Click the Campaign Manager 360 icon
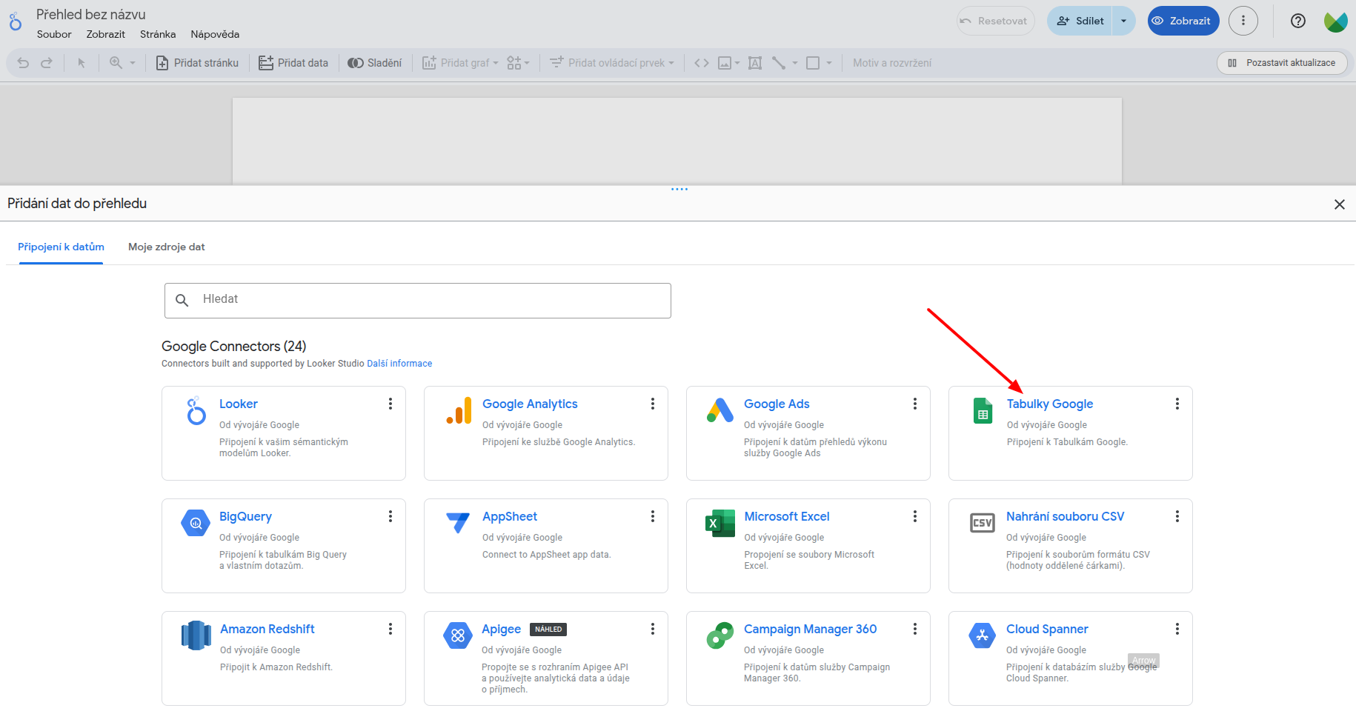The height and width of the screenshot is (711, 1356). [x=720, y=635]
